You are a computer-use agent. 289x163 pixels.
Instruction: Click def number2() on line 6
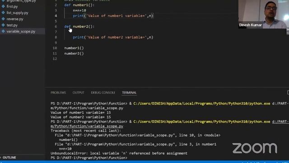pyautogui.click(x=79, y=27)
